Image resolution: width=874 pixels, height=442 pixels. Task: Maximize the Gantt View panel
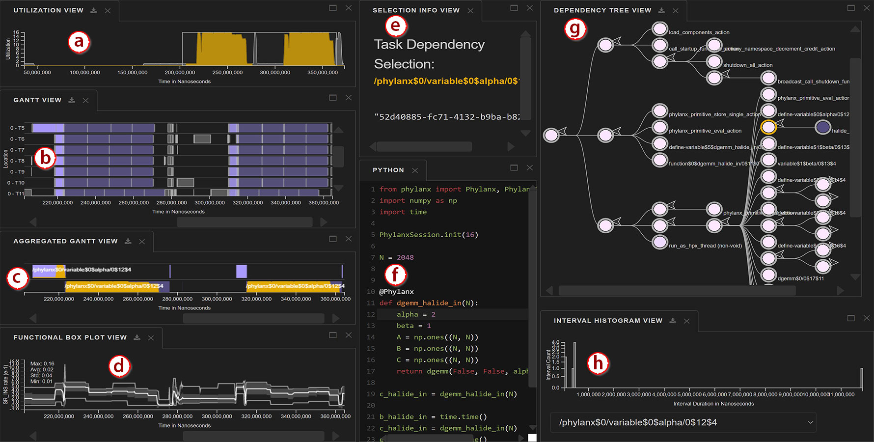(x=333, y=98)
